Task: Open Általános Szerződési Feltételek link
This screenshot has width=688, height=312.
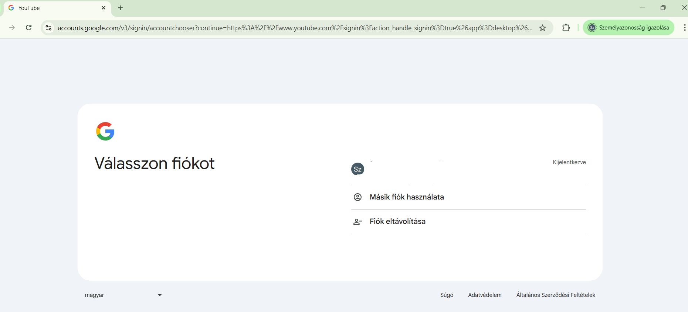Action: point(556,295)
